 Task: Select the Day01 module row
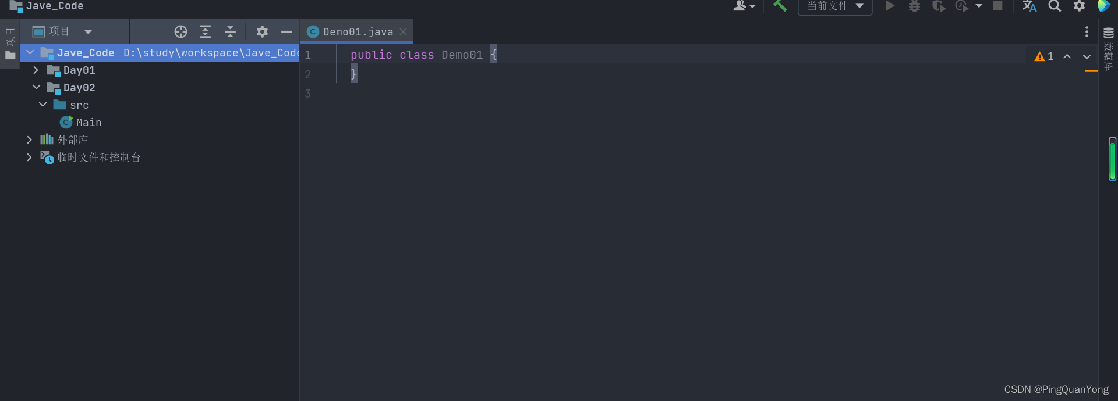click(160, 70)
